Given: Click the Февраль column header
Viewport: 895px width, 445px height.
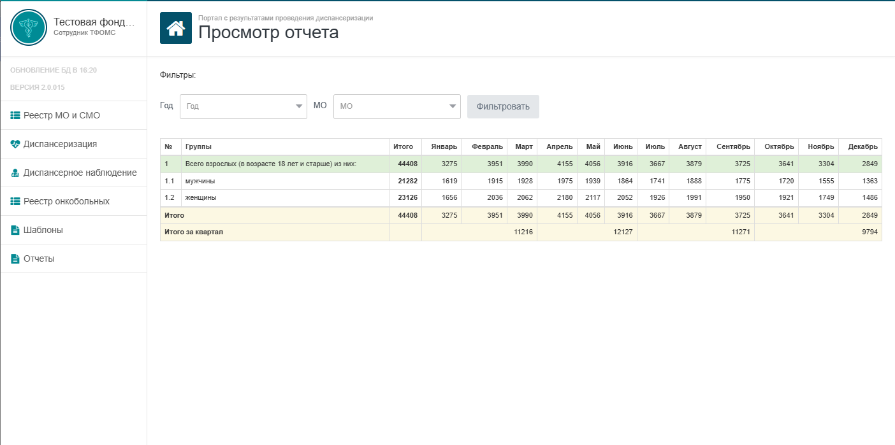Looking at the screenshot, I should click(x=484, y=147).
